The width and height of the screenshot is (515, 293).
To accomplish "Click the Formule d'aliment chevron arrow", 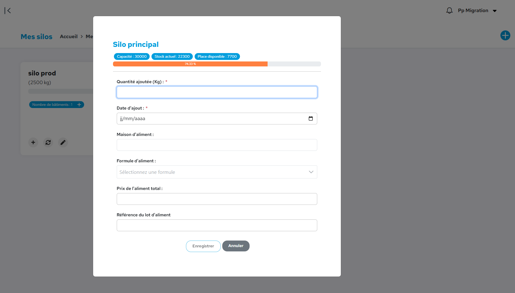I will coord(311,172).
